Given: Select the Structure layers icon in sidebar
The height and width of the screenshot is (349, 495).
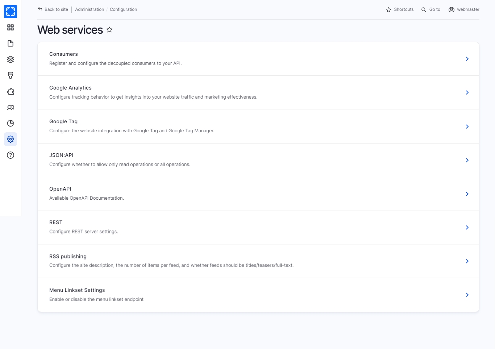Looking at the screenshot, I should 11,59.
